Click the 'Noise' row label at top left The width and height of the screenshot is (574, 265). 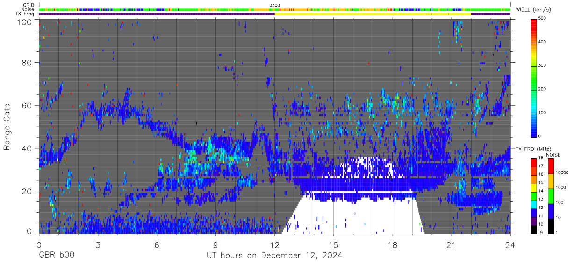[x=28, y=9]
